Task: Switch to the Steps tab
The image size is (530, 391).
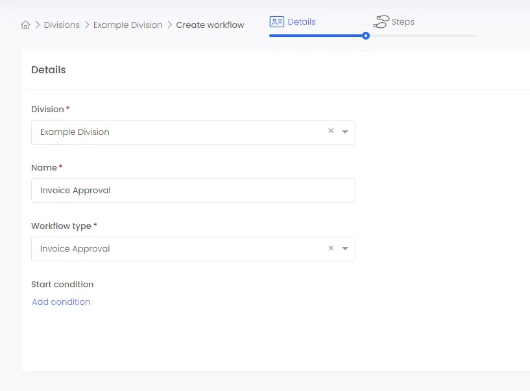Action: coord(403,21)
